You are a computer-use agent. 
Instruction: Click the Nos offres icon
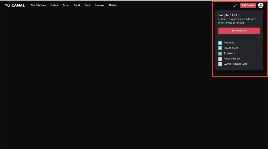pyautogui.click(x=220, y=43)
